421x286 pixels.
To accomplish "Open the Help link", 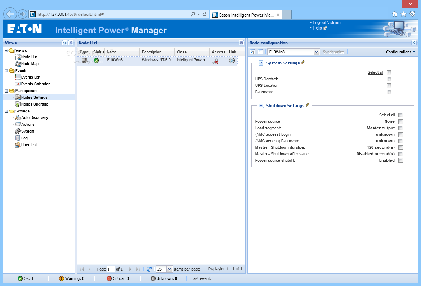I will tap(317, 28).
